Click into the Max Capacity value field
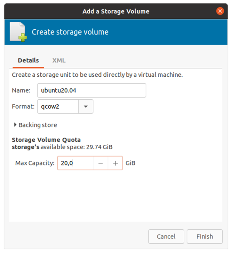Screen dimensions: 232x253 click(75, 163)
